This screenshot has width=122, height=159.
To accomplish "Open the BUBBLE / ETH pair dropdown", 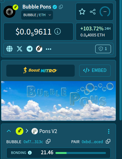I will (37, 15).
